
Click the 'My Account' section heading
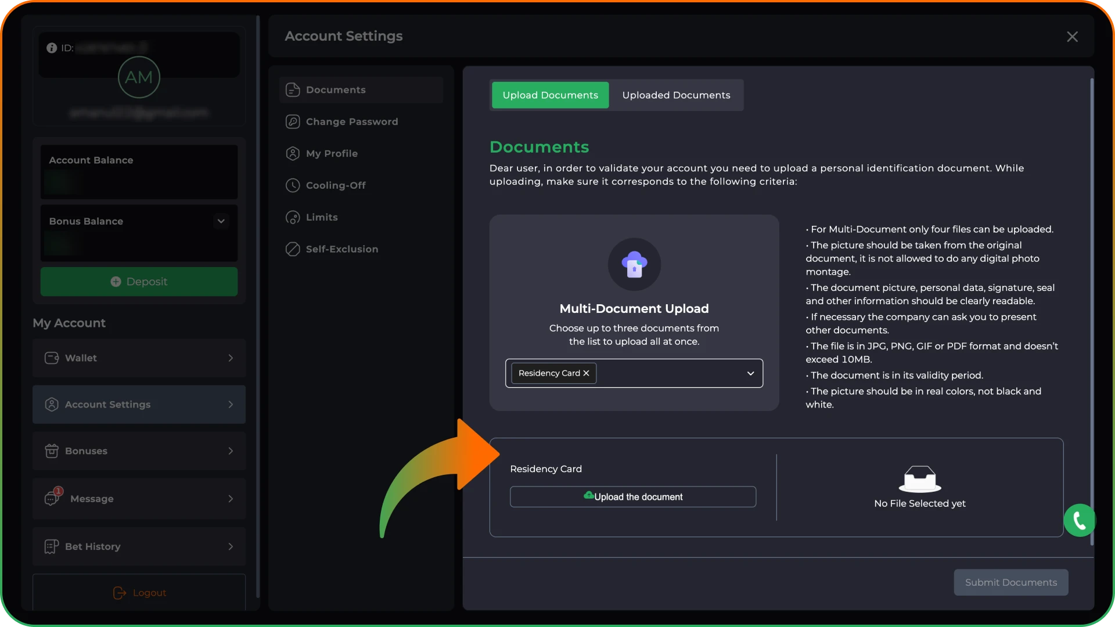tap(69, 323)
